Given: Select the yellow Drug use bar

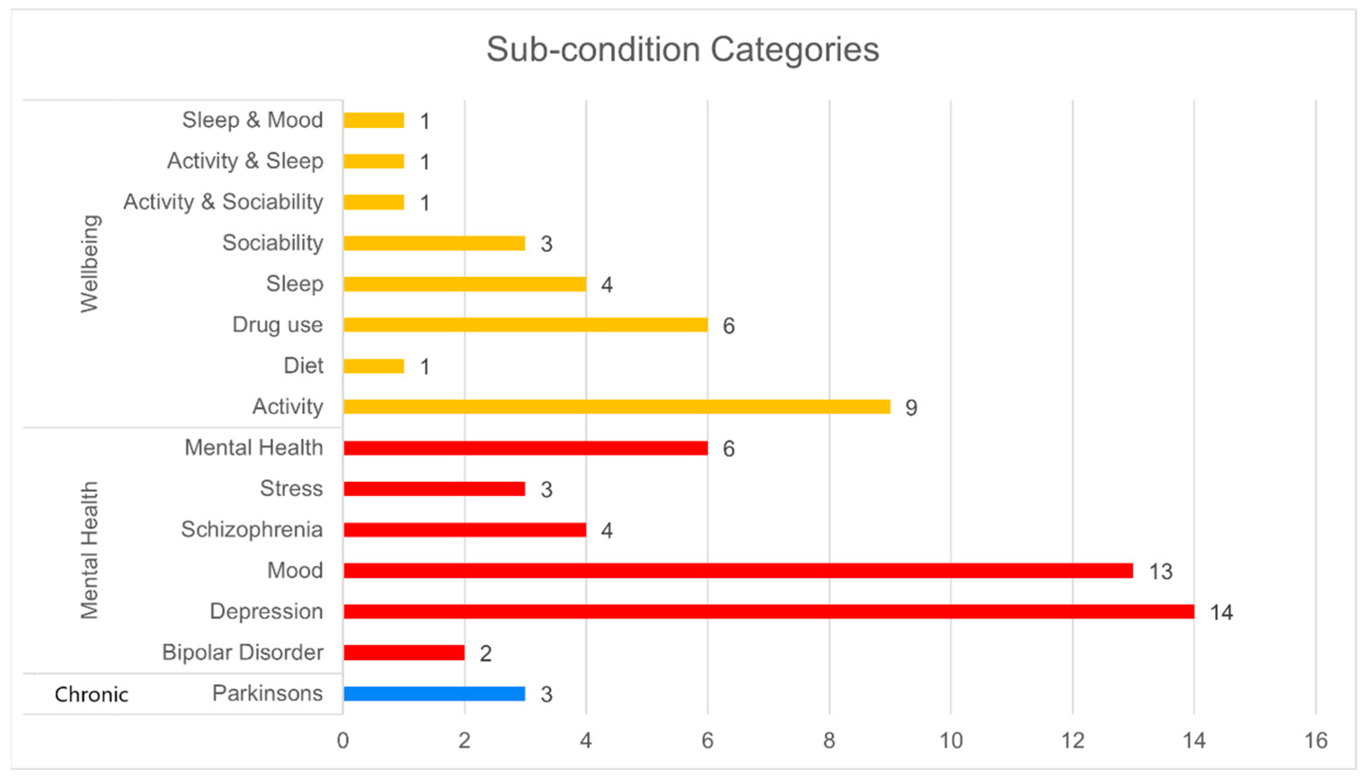Looking at the screenshot, I should coord(526,325).
